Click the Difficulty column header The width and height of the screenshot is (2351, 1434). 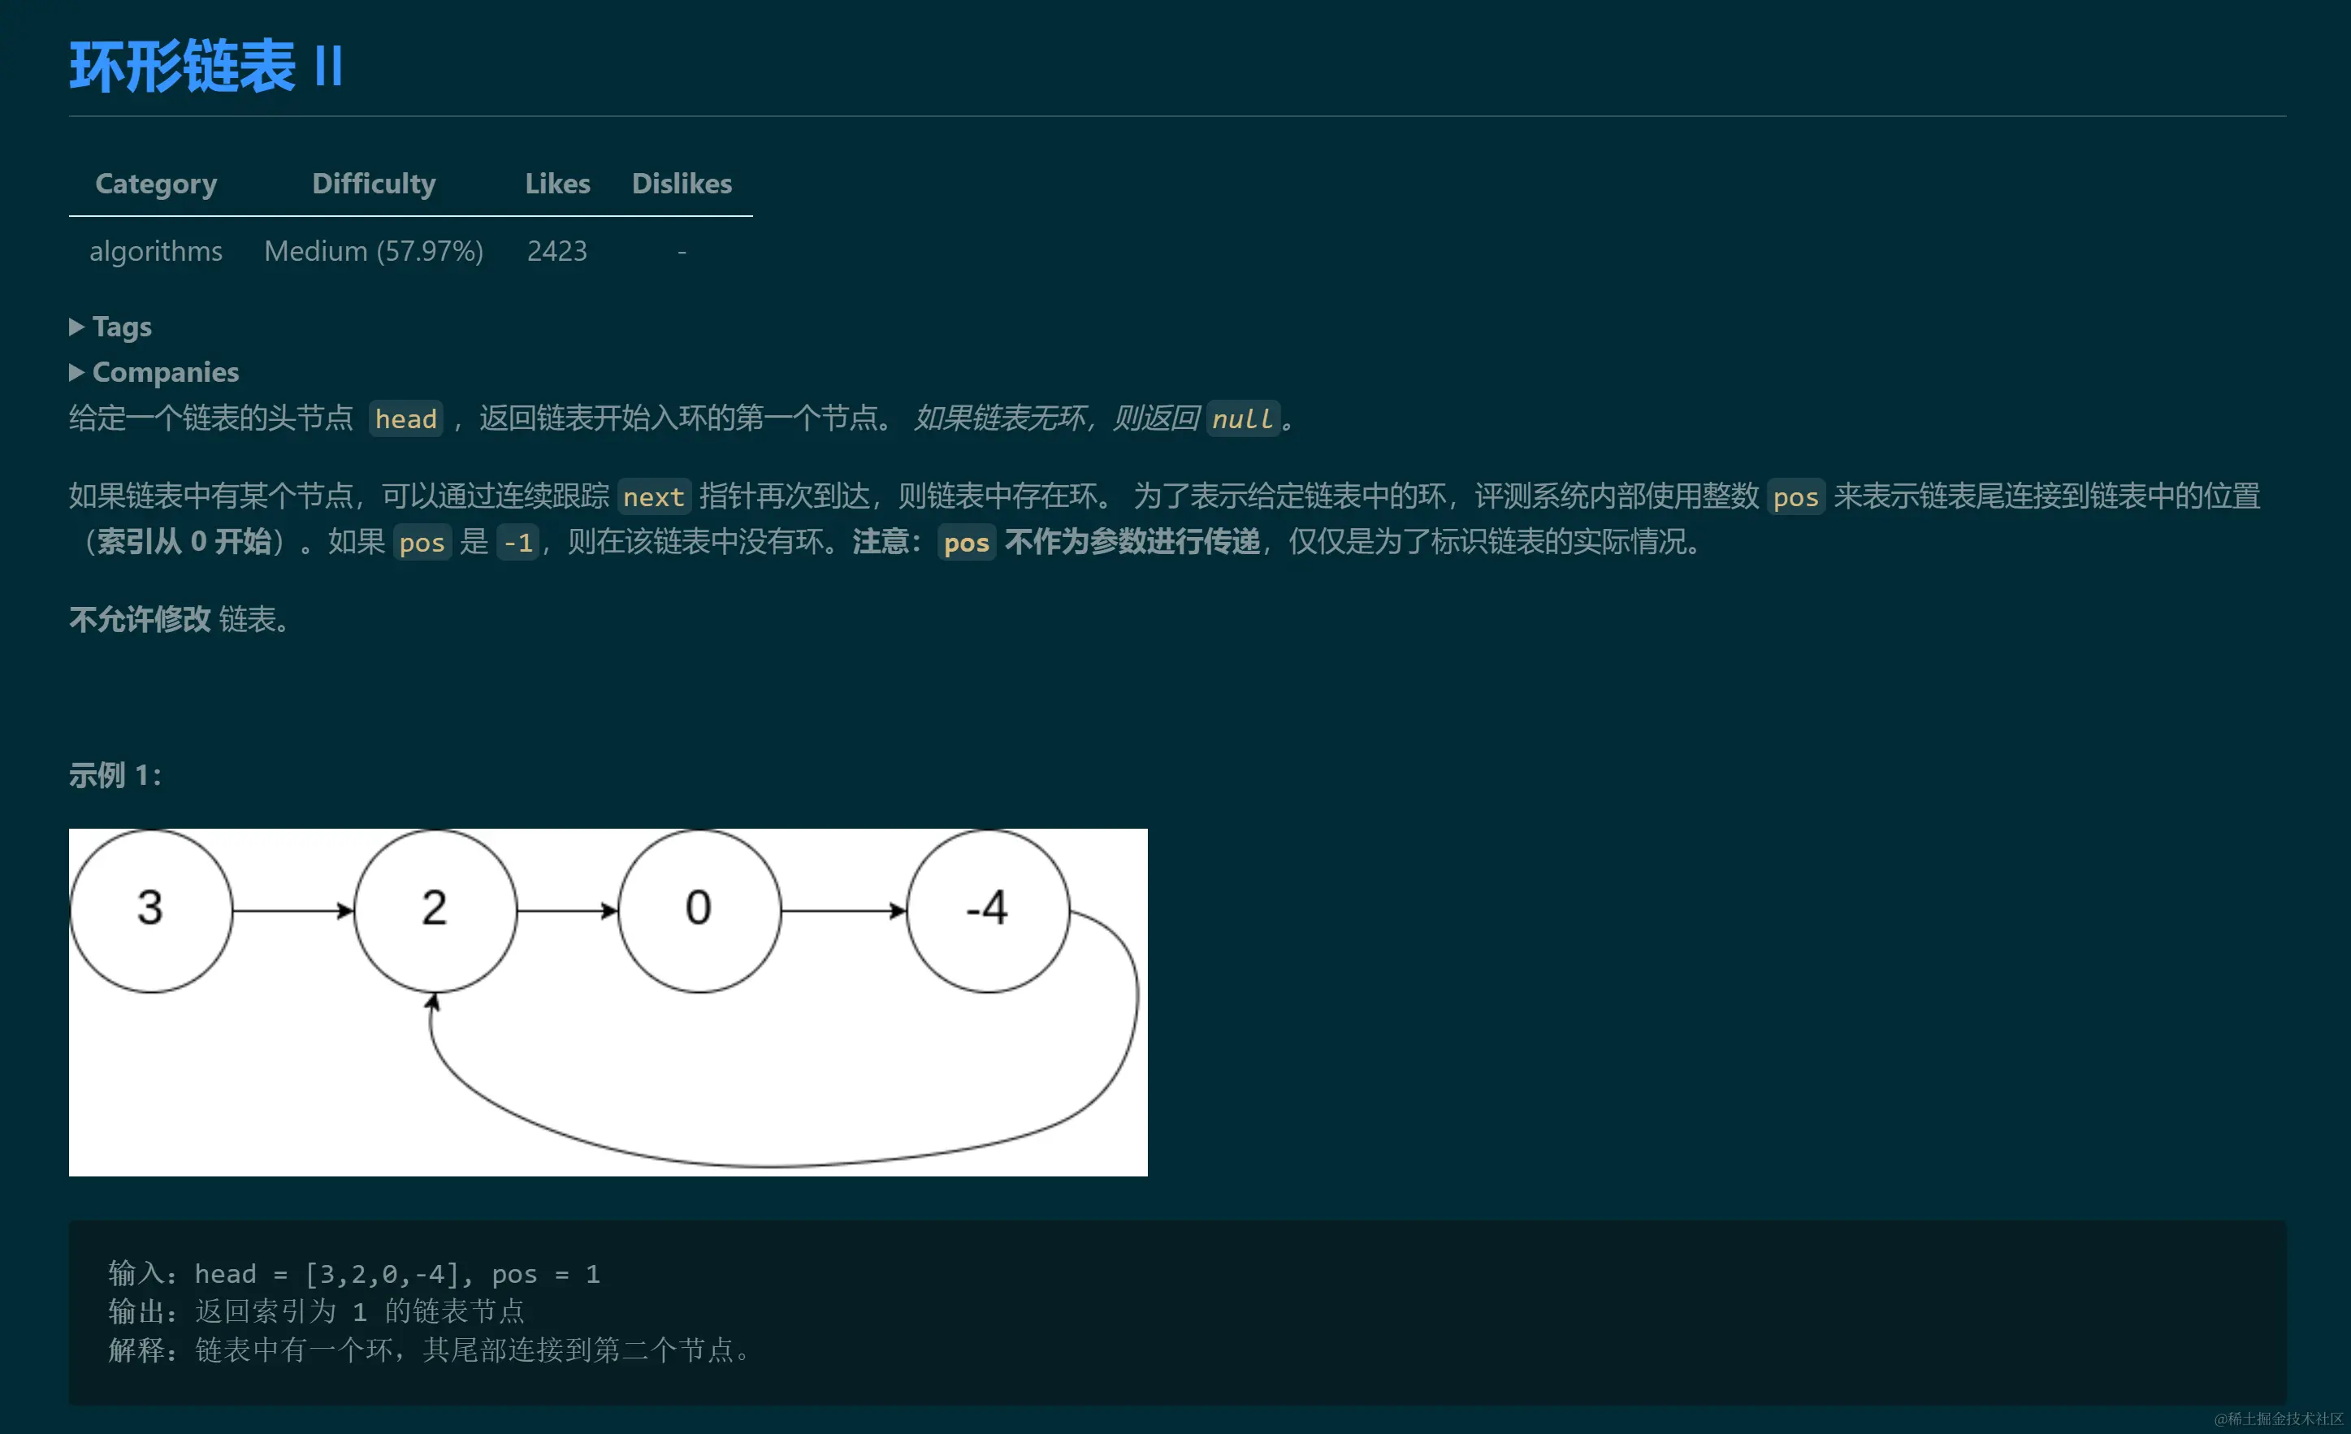tap(373, 183)
